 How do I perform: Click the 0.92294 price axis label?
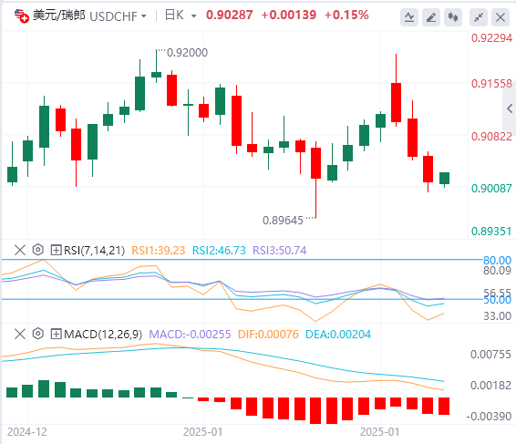tap(491, 38)
